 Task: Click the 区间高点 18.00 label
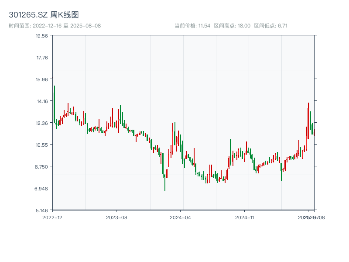(232, 26)
